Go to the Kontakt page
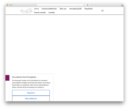This screenshot has width=129, height=109. coord(52,13)
